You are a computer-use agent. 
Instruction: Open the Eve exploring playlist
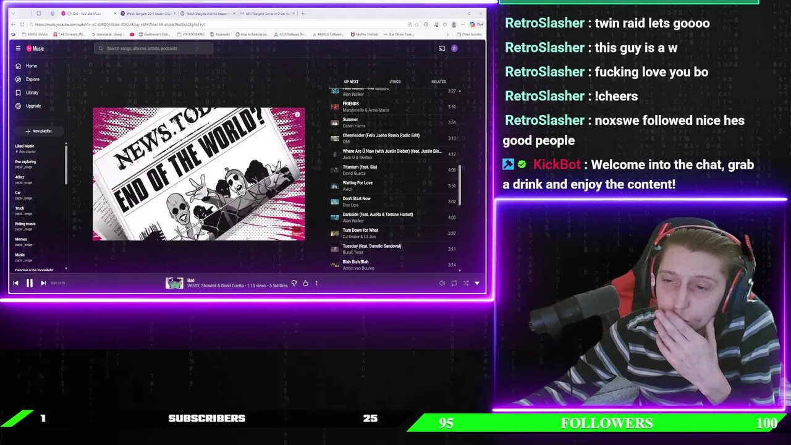(x=26, y=164)
